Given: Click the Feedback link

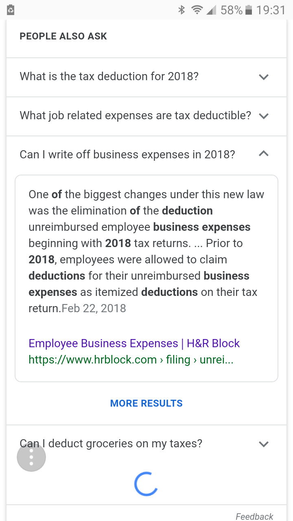Looking at the screenshot, I should pos(254,516).
